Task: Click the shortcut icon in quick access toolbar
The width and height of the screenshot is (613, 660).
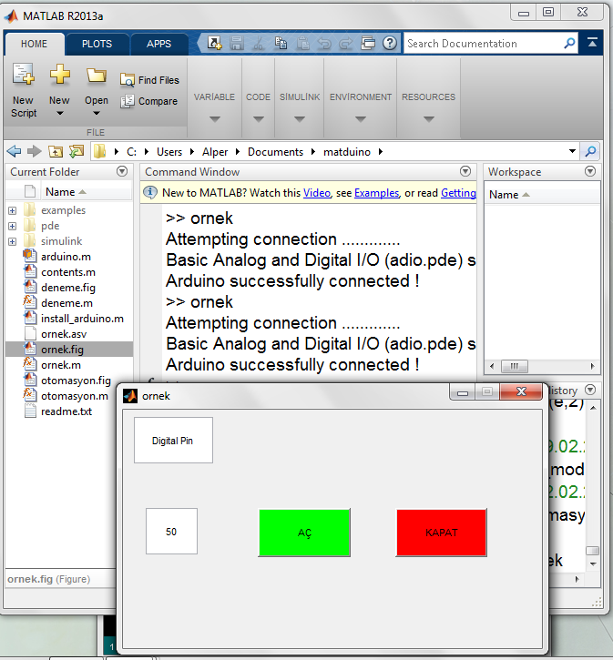Action: click(214, 43)
